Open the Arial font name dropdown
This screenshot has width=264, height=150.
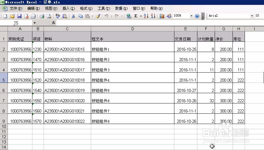tap(252, 16)
